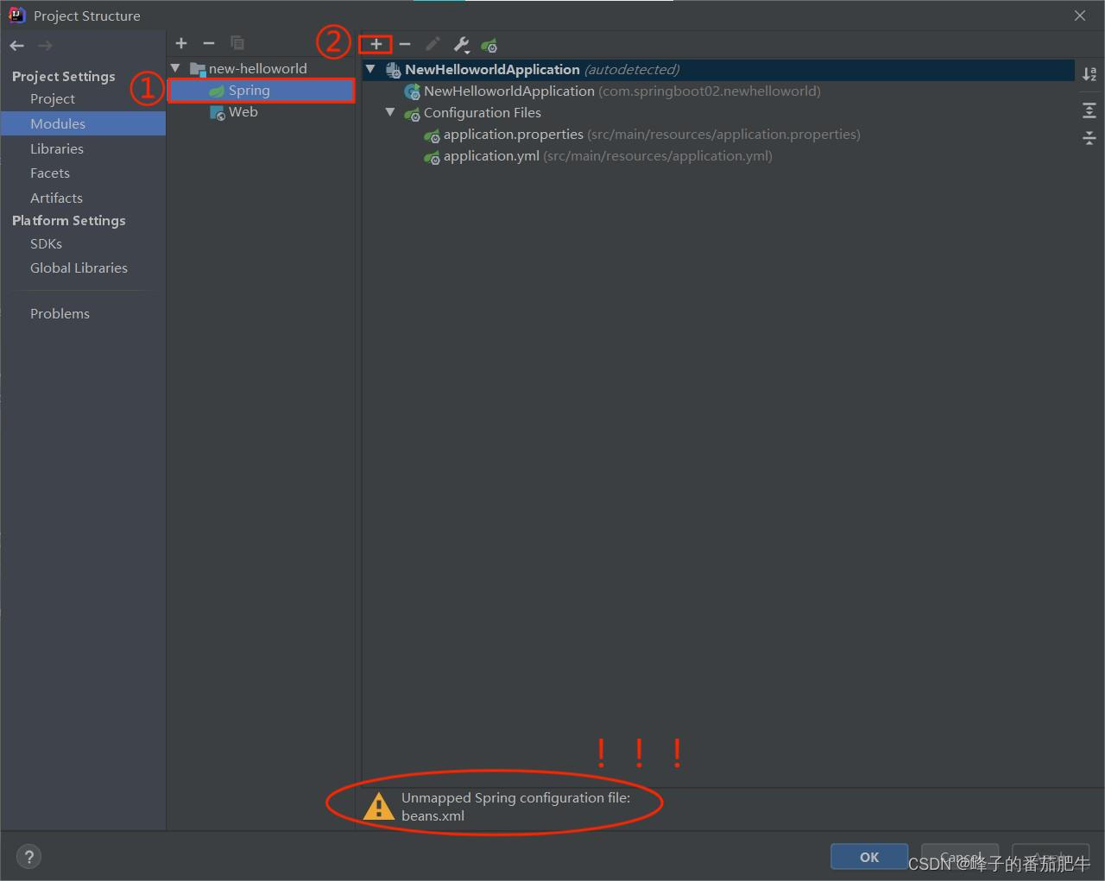The height and width of the screenshot is (881, 1105).
Task: Select NewHelloworldApplication class entry (com.springboot02.newhelloworld)
Action: point(622,91)
